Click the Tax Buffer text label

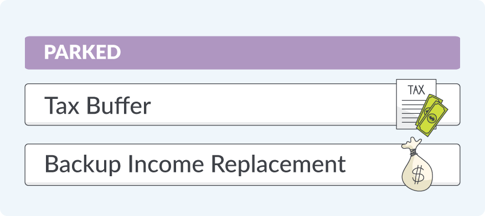[x=98, y=105]
